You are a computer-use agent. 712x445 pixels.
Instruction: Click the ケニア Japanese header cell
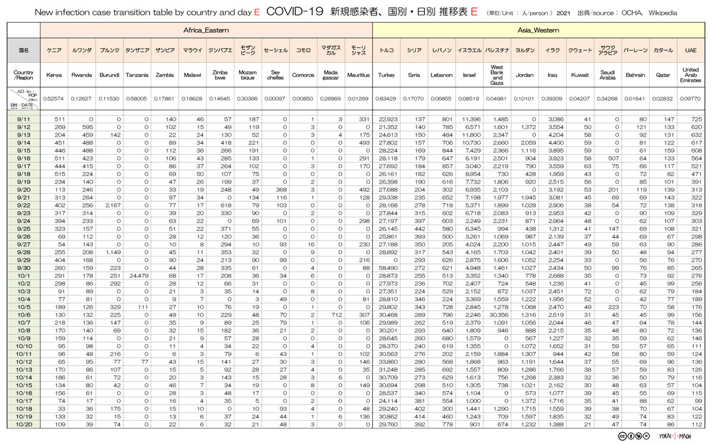coord(54,51)
